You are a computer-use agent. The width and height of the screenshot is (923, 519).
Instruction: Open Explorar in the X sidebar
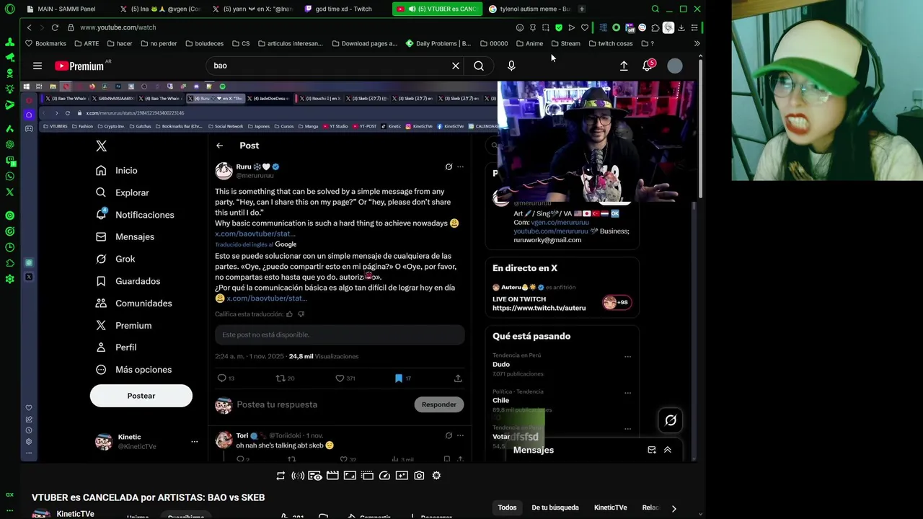[123, 192]
